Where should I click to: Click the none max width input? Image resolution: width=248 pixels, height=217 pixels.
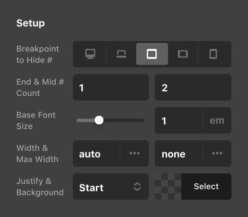179,153
